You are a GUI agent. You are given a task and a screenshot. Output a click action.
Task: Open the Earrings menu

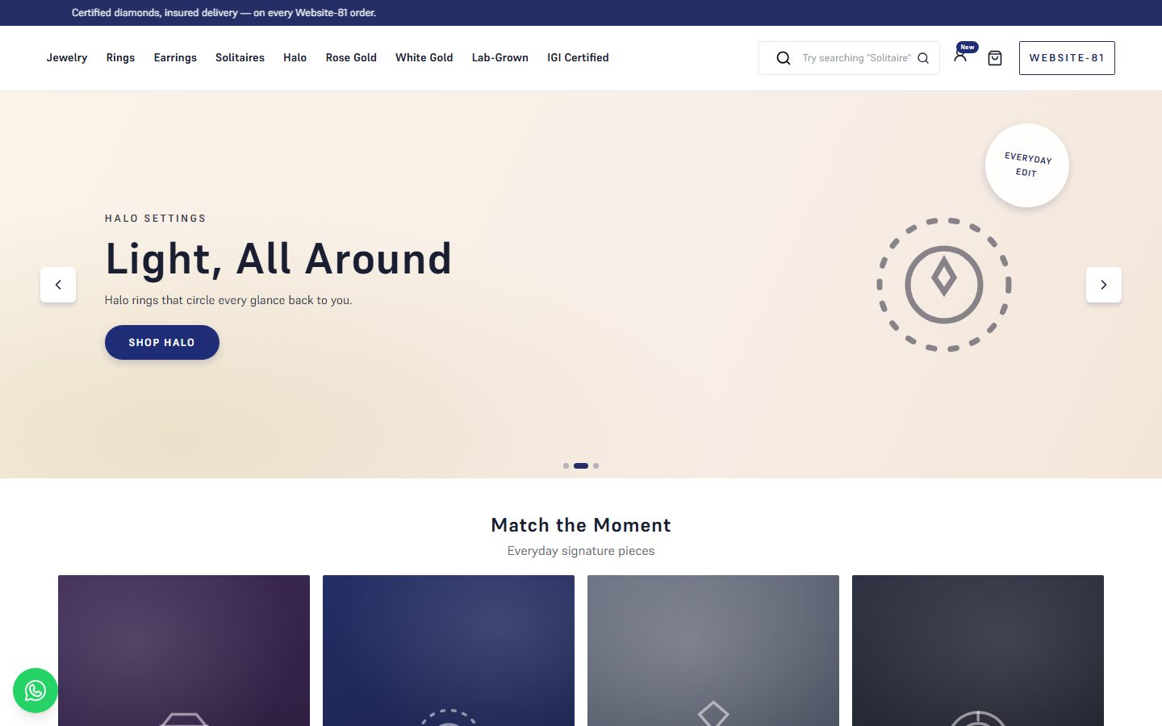pyautogui.click(x=175, y=58)
